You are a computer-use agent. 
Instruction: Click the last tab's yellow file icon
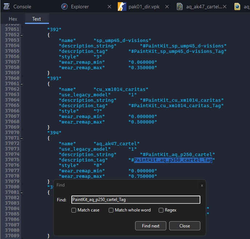tap(237, 7)
